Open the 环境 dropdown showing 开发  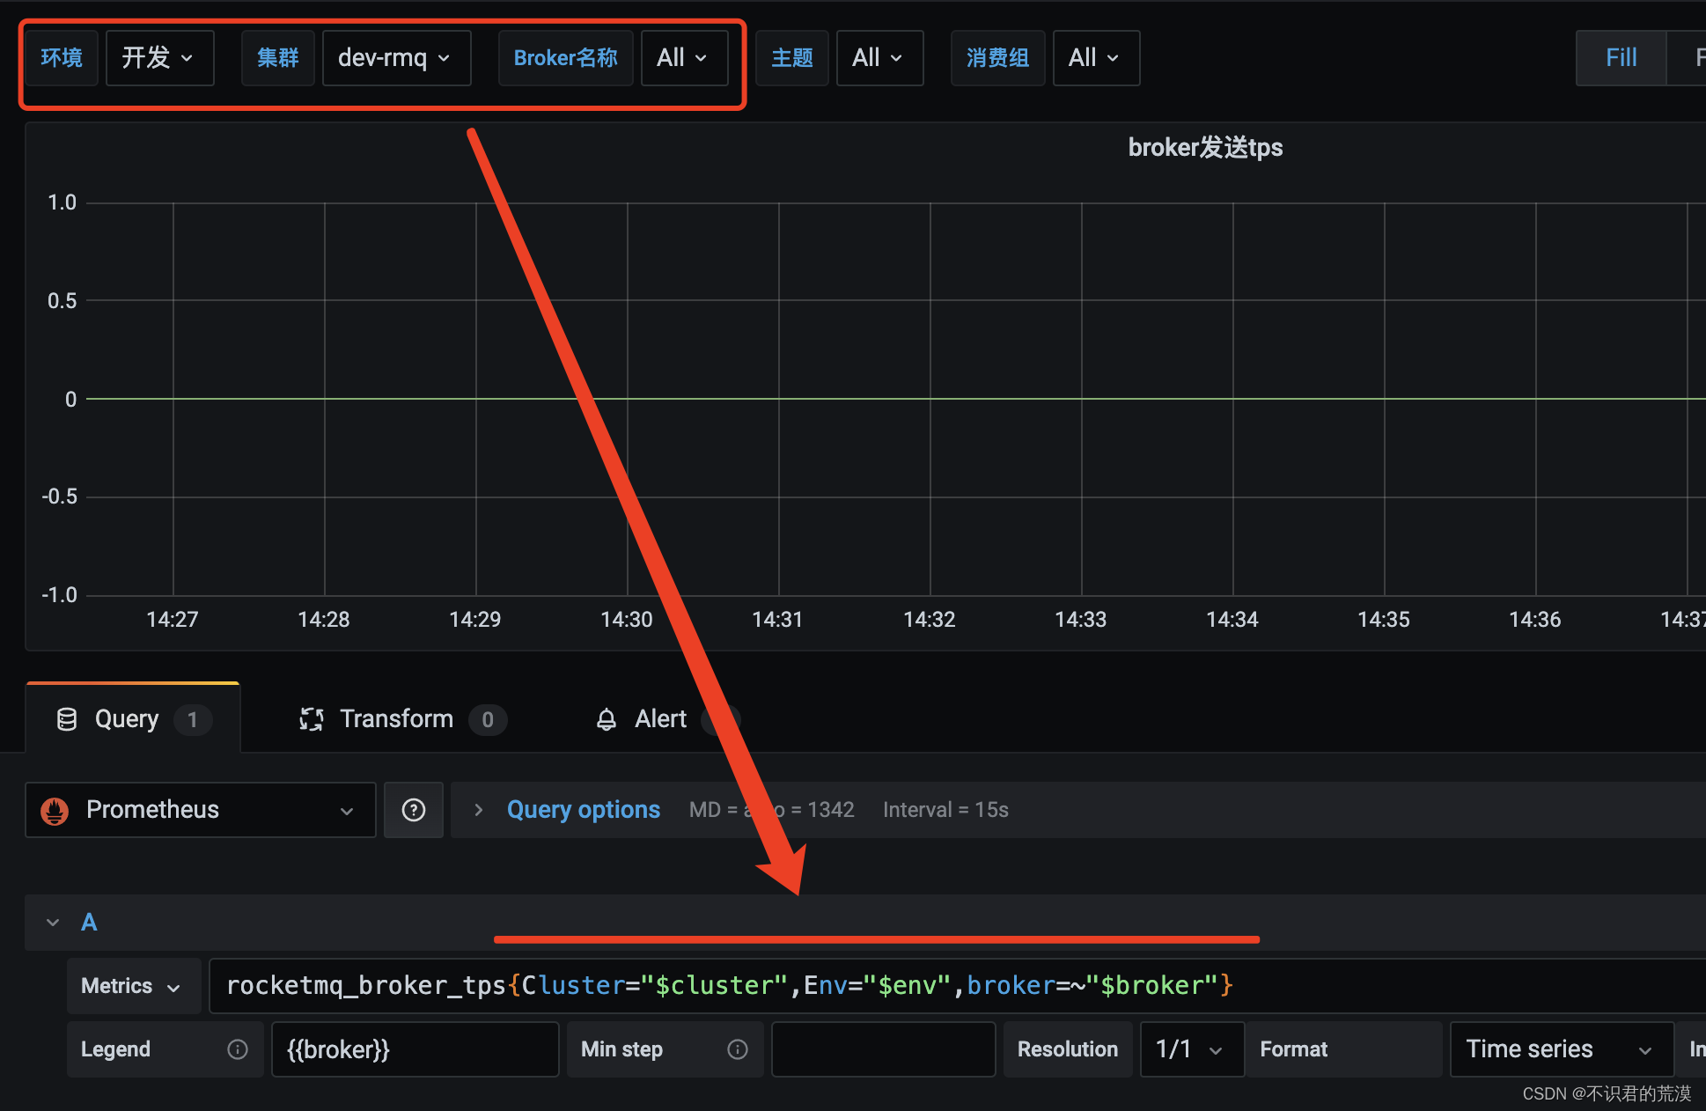159,58
